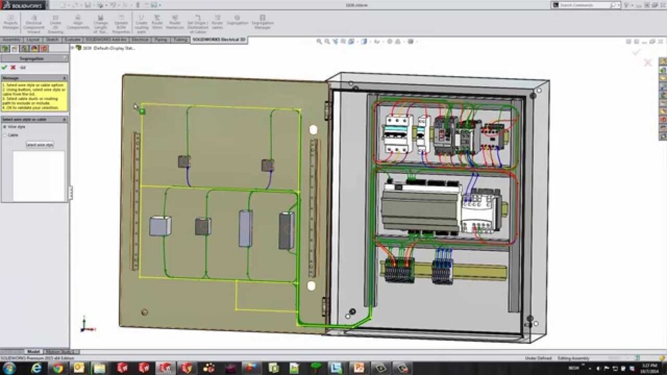
Task: Collapse the Select wire style or cable section
Action: click(x=65, y=119)
